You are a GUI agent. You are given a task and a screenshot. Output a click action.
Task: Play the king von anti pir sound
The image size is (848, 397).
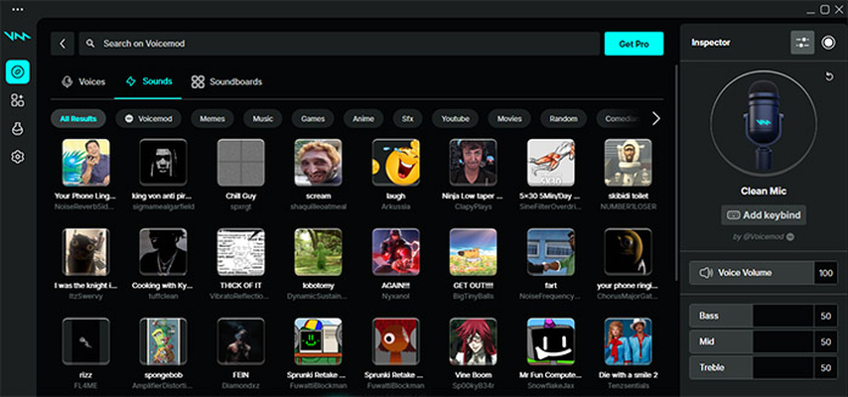(163, 162)
